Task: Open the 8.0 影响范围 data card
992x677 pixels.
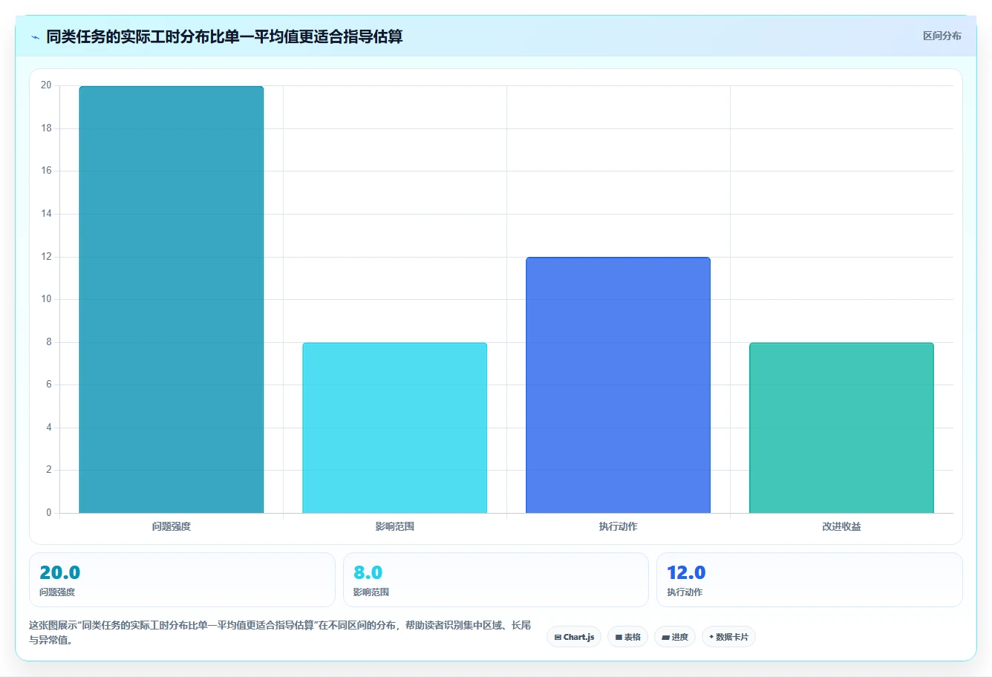Action: point(496,580)
